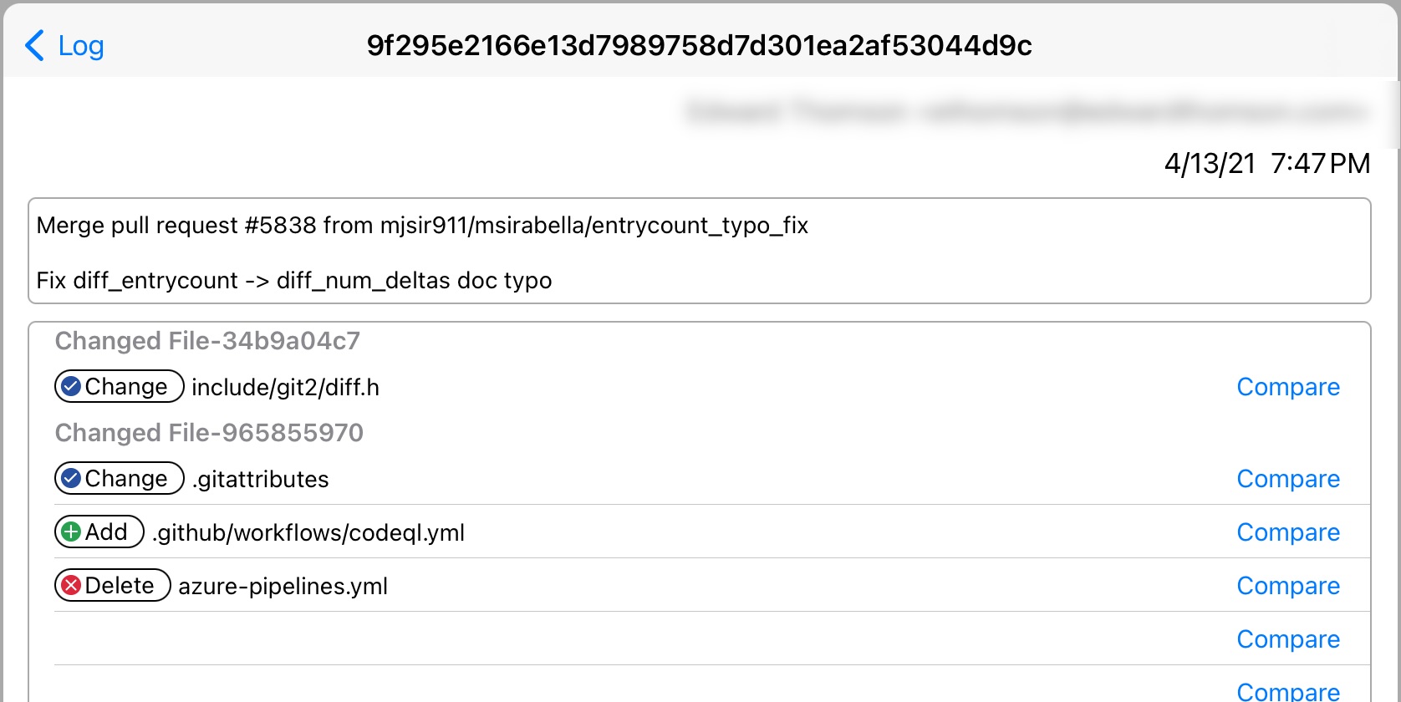Screen dimensions: 1401x702
Task: Go back to Log
Action: [x=81, y=46]
